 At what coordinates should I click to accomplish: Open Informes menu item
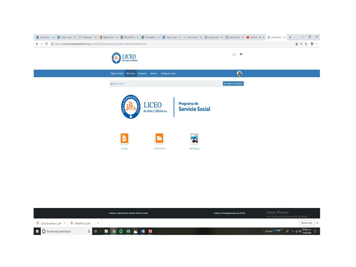point(153,74)
